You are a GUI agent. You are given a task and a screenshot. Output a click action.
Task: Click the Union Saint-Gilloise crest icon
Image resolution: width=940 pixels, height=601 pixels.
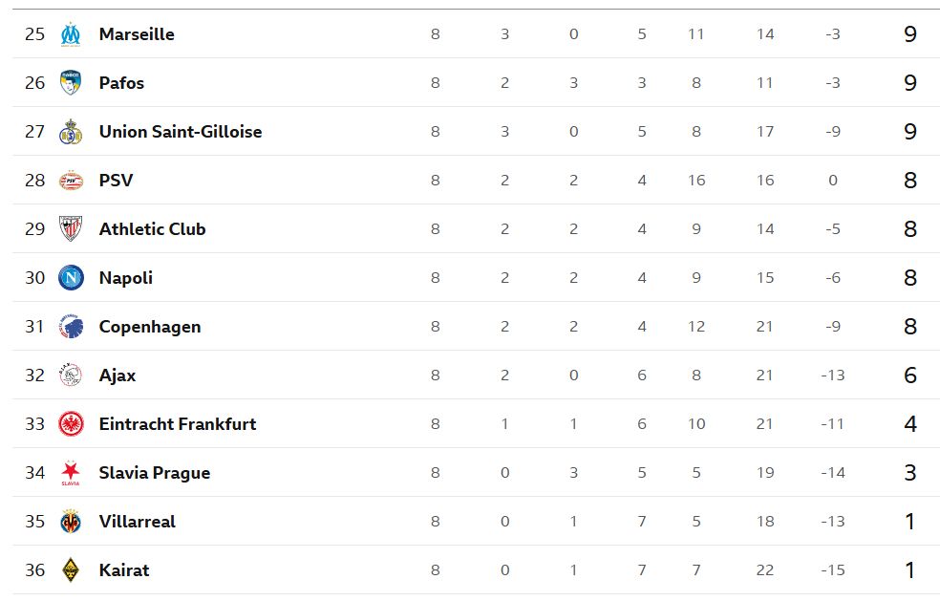[x=71, y=132]
